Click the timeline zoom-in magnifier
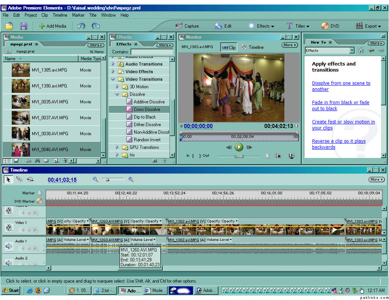 click(x=131, y=180)
